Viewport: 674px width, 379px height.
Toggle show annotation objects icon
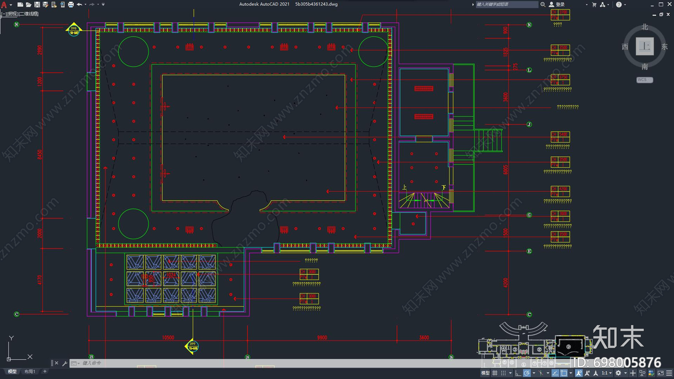click(x=579, y=373)
